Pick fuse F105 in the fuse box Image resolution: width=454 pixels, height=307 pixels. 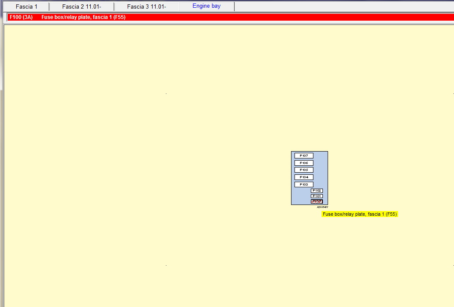[304, 170]
